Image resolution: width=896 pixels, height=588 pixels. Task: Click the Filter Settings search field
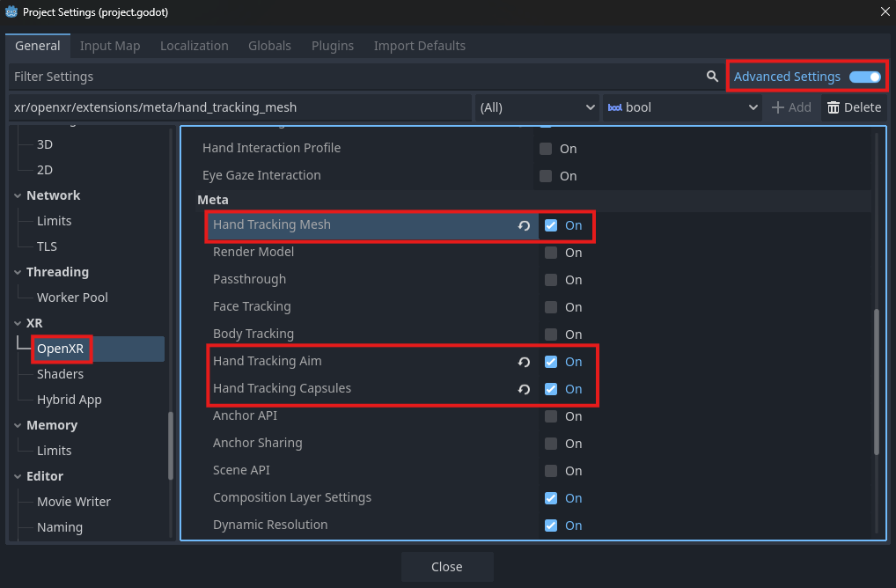[x=366, y=77]
